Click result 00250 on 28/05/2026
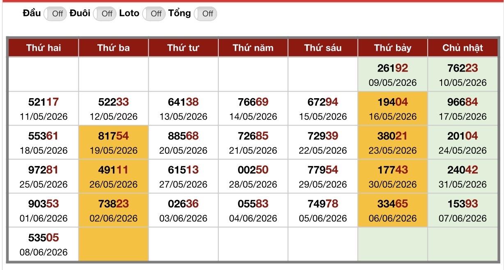The height and width of the screenshot is (270, 504). click(253, 176)
